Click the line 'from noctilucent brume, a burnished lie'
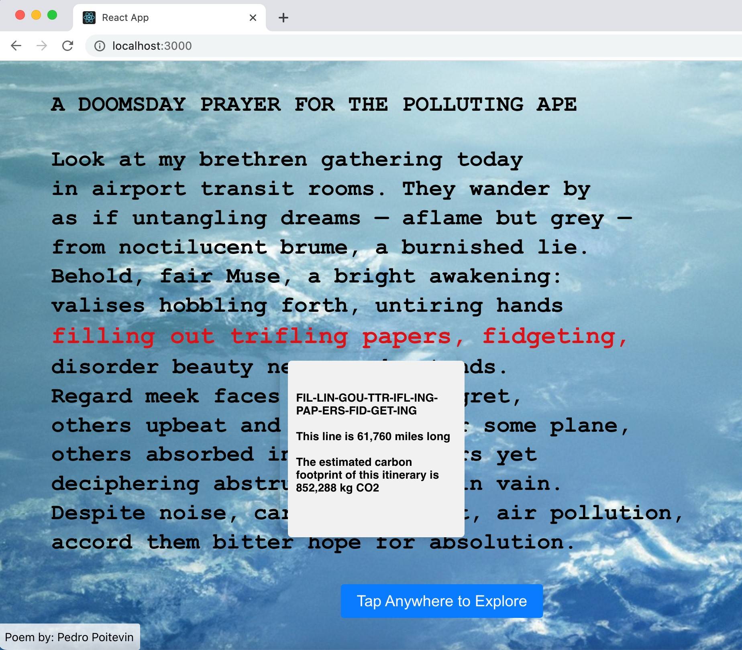 point(319,247)
